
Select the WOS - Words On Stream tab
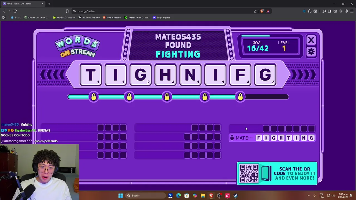23,4
